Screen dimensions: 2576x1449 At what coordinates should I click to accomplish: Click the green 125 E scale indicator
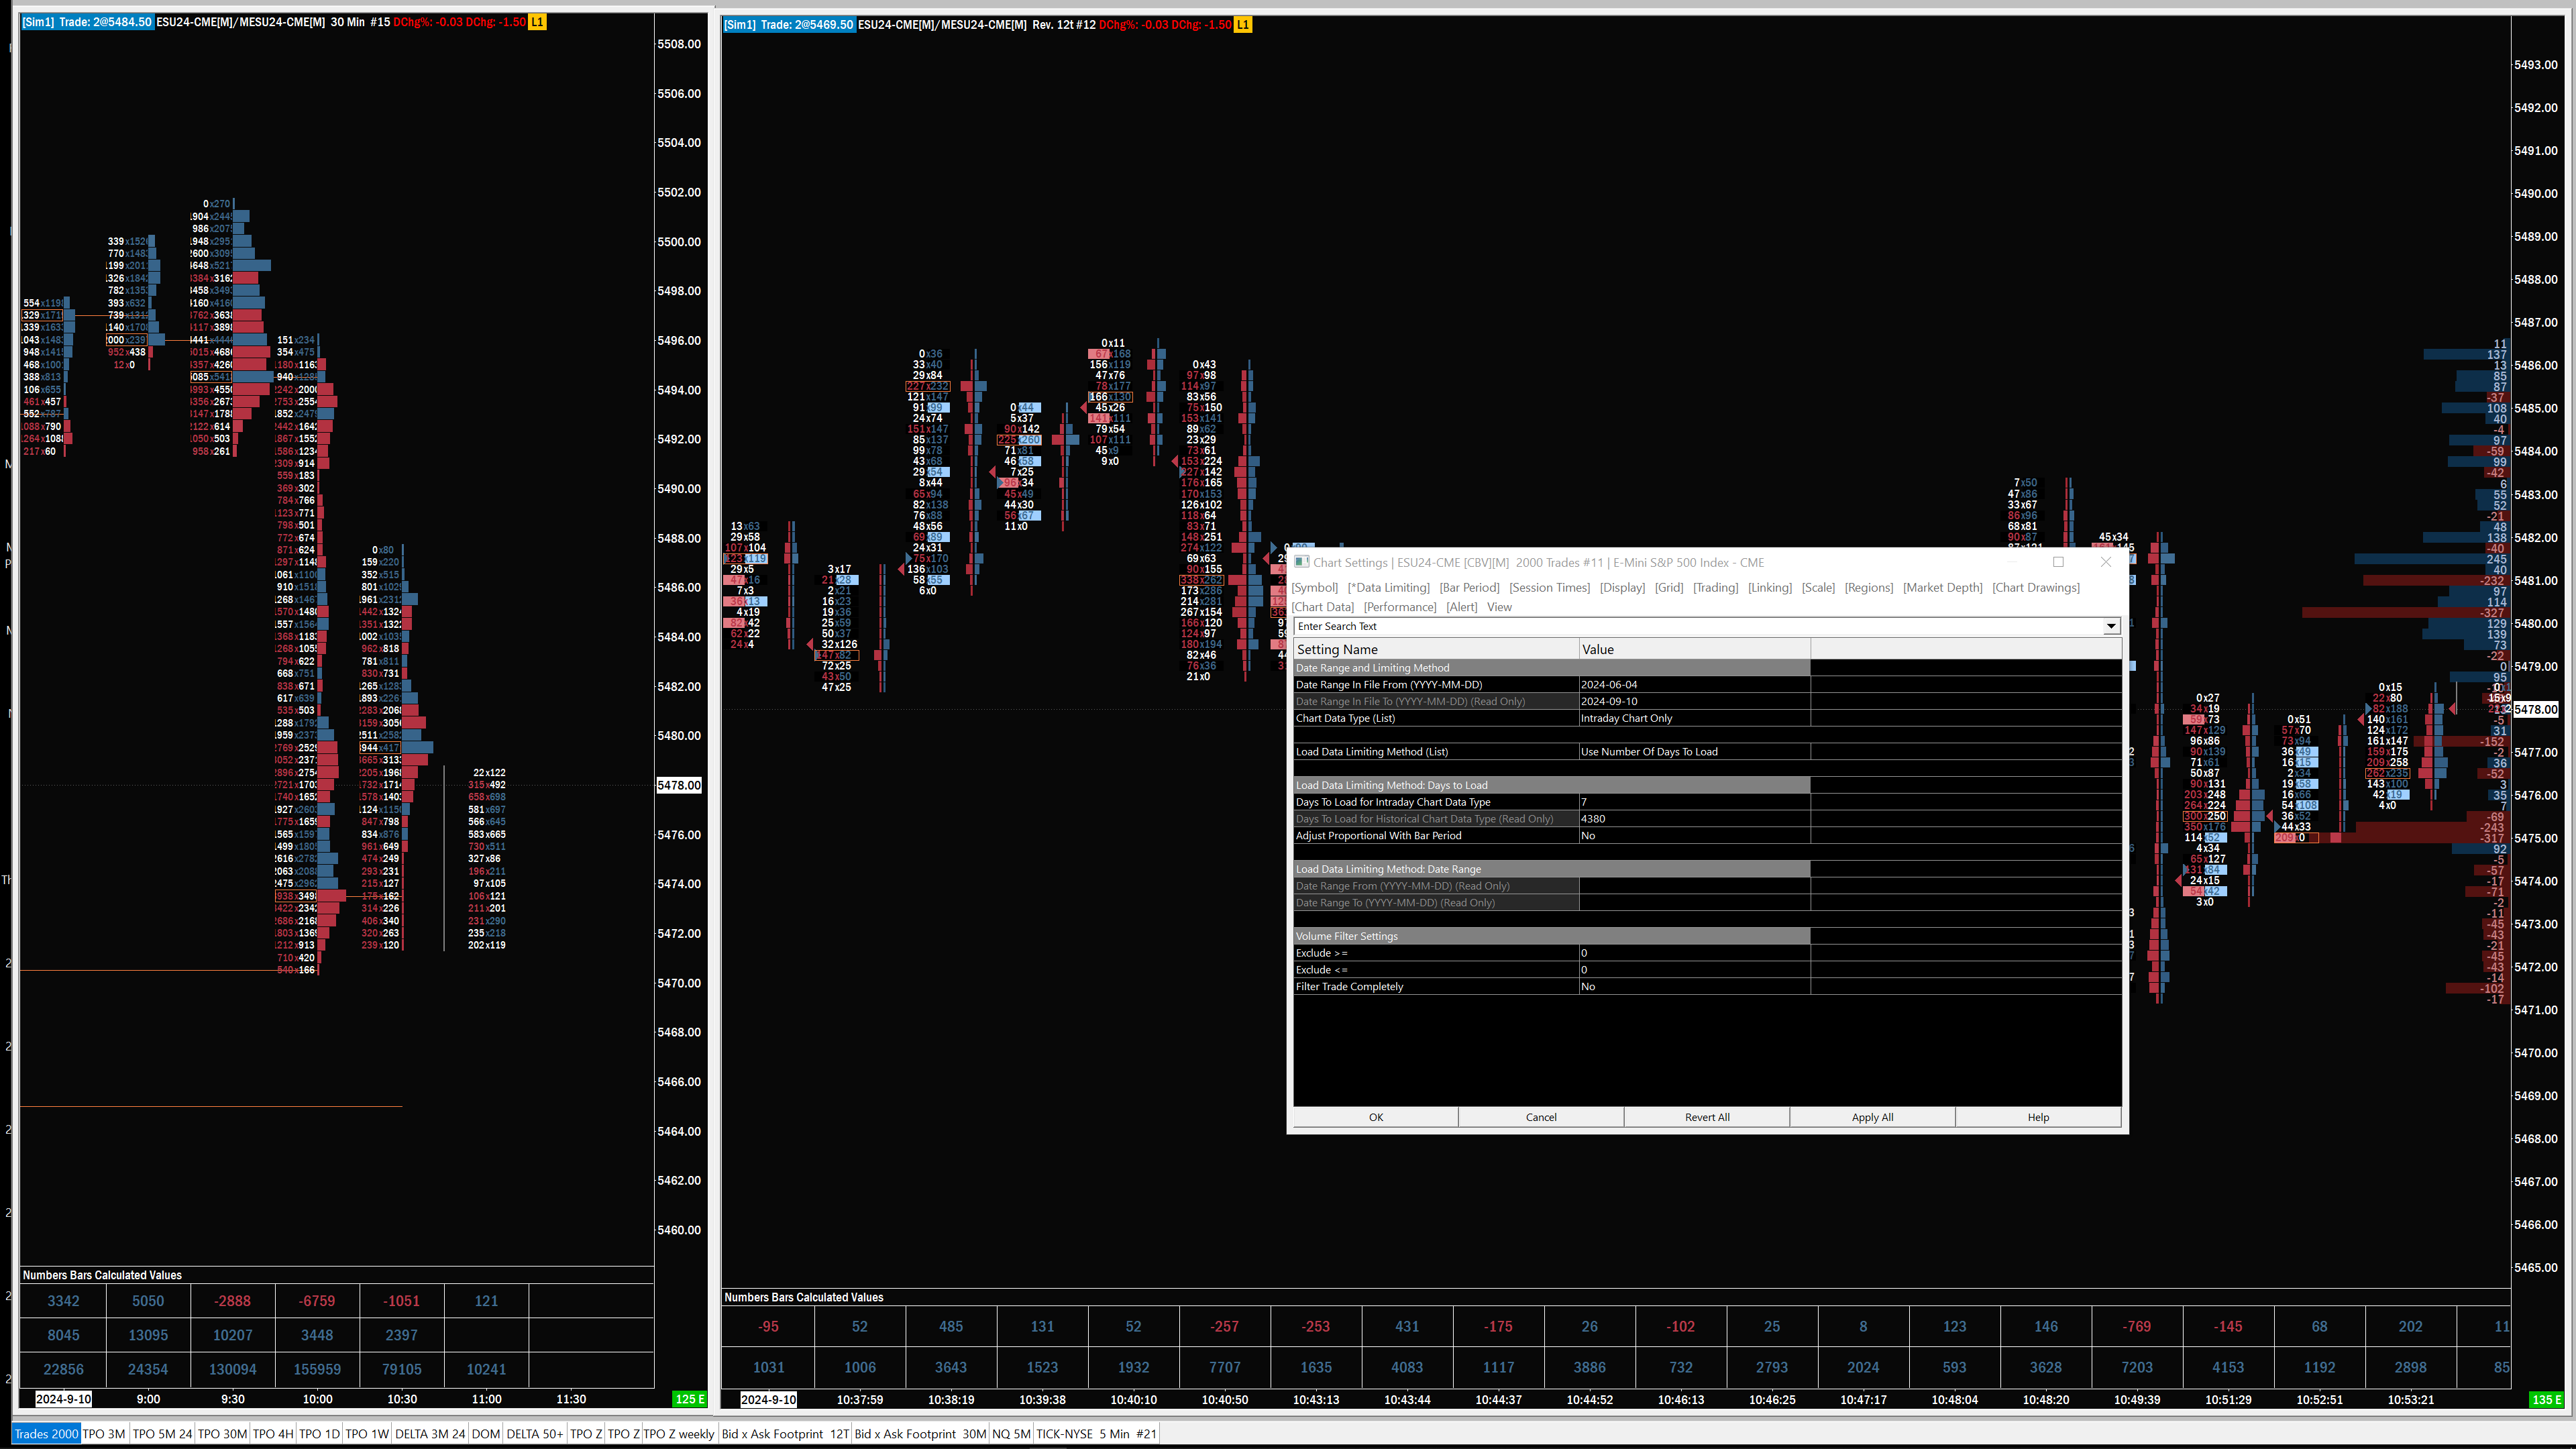tap(690, 1399)
